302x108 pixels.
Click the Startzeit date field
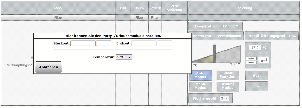pos(83,43)
